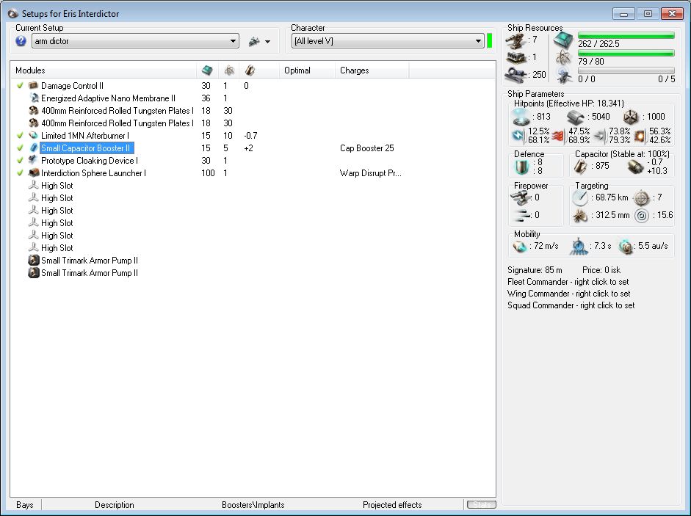Toggle the Prototype Cloaking Device I active checkmark
The height and width of the screenshot is (516, 691).
click(20, 161)
